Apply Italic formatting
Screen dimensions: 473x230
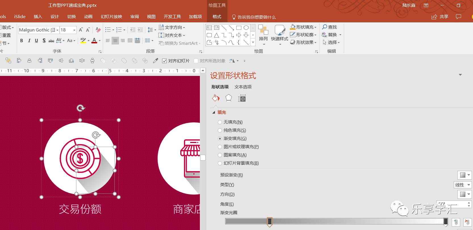[29, 41]
